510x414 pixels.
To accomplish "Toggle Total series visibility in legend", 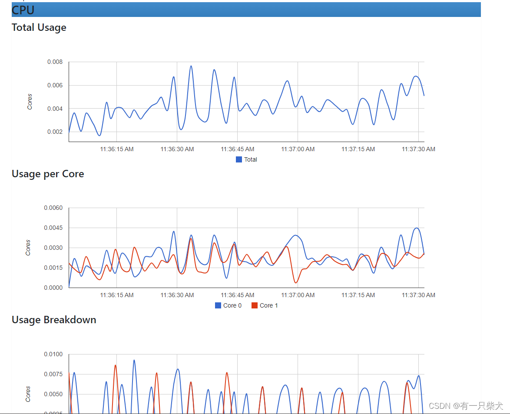I will [x=238, y=159].
